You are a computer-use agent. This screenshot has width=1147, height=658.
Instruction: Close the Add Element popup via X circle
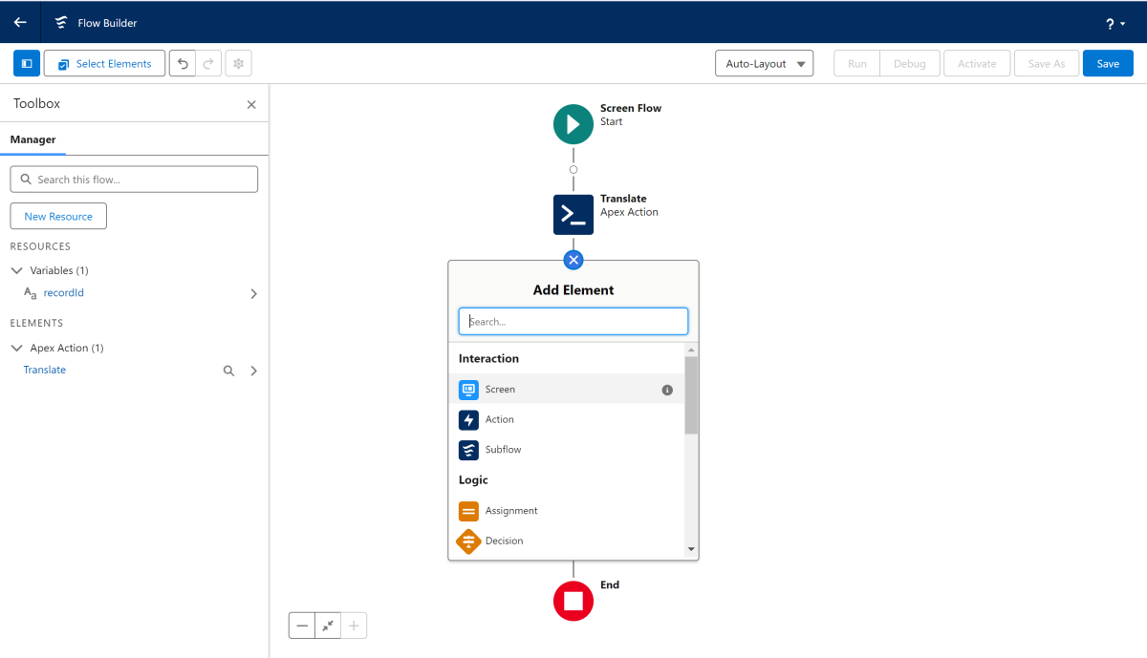click(x=573, y=260)
